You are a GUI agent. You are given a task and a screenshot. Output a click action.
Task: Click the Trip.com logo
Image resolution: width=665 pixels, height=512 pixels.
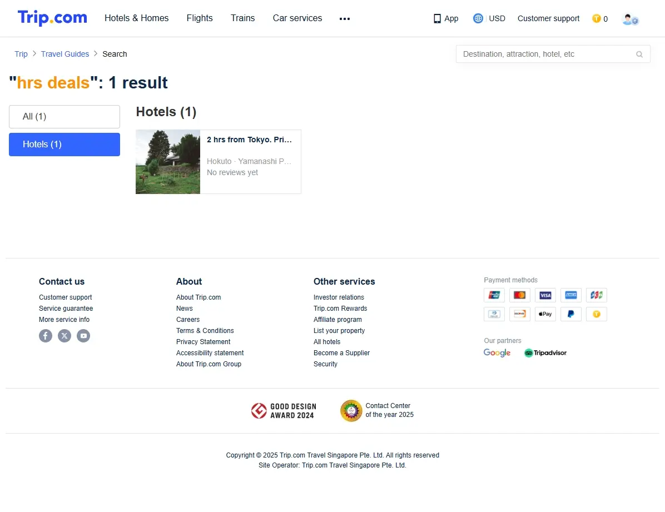pos(52,18)
